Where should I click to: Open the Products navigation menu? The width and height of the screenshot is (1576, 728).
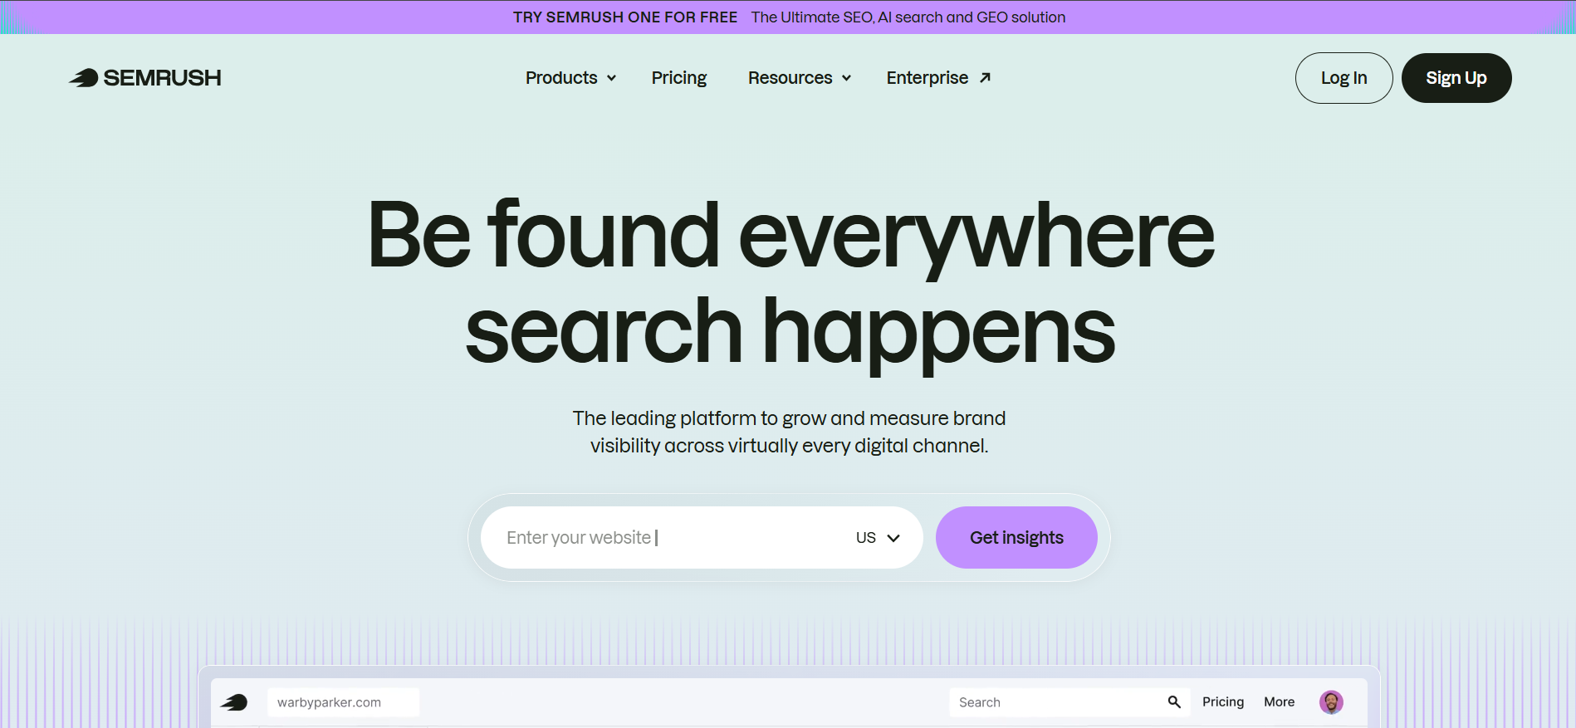[561, 78]
